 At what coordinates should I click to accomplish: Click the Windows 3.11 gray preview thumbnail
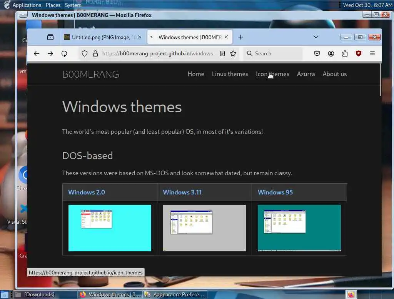pyautogui.click(x=205, y=228)
